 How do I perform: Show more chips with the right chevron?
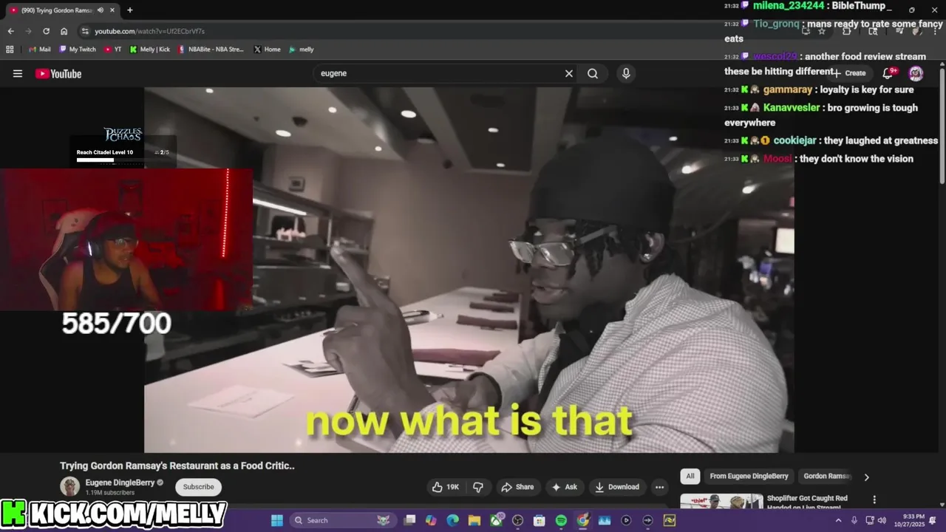point(866,477)
